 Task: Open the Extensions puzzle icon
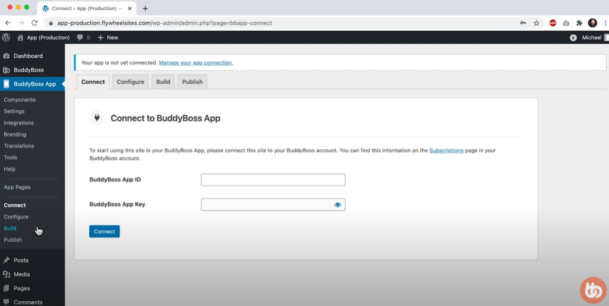coord(579,23)
